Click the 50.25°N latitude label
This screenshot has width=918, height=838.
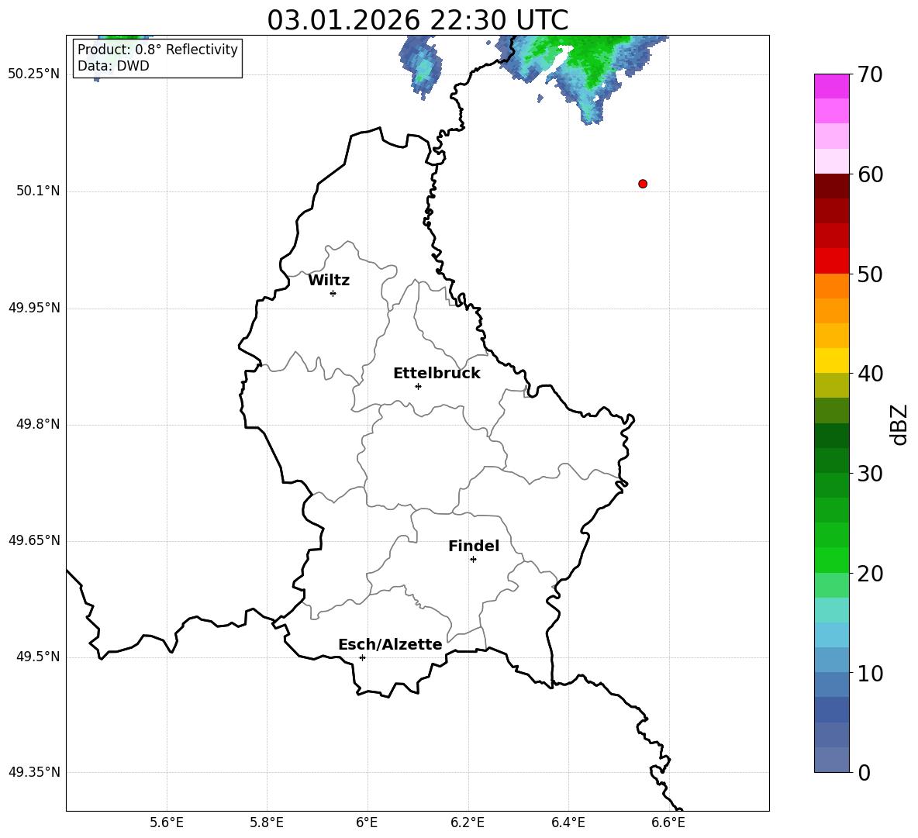pos(34,74)
